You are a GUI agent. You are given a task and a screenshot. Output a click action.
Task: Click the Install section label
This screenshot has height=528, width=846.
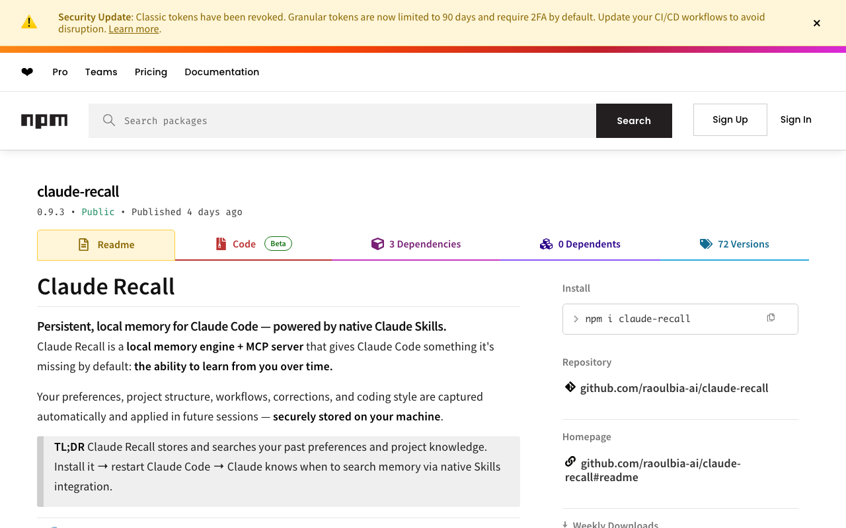[x=576, y=288]
